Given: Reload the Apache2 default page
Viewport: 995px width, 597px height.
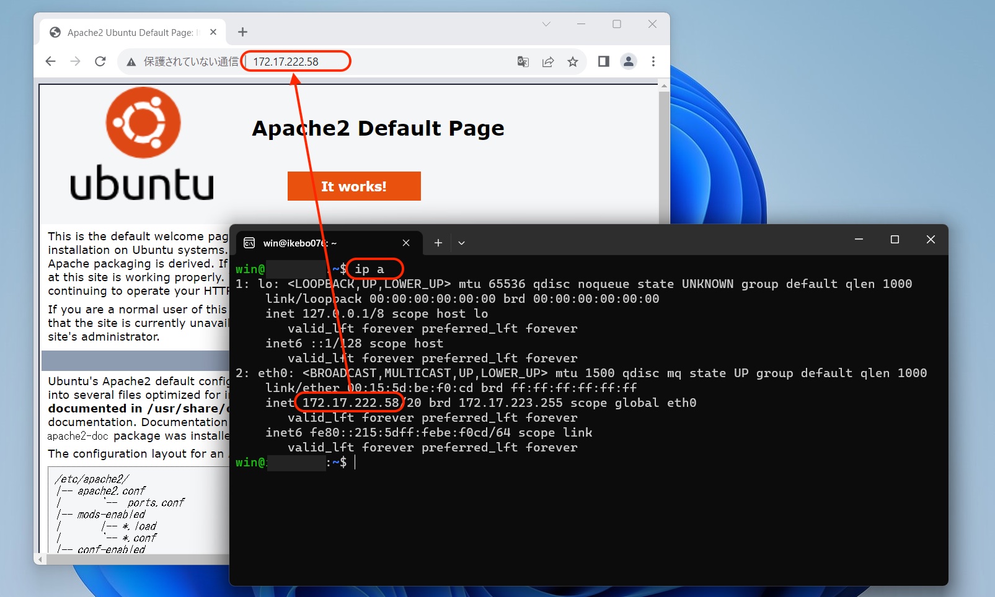Looking at the screenshot, I should tap(100, 61).
